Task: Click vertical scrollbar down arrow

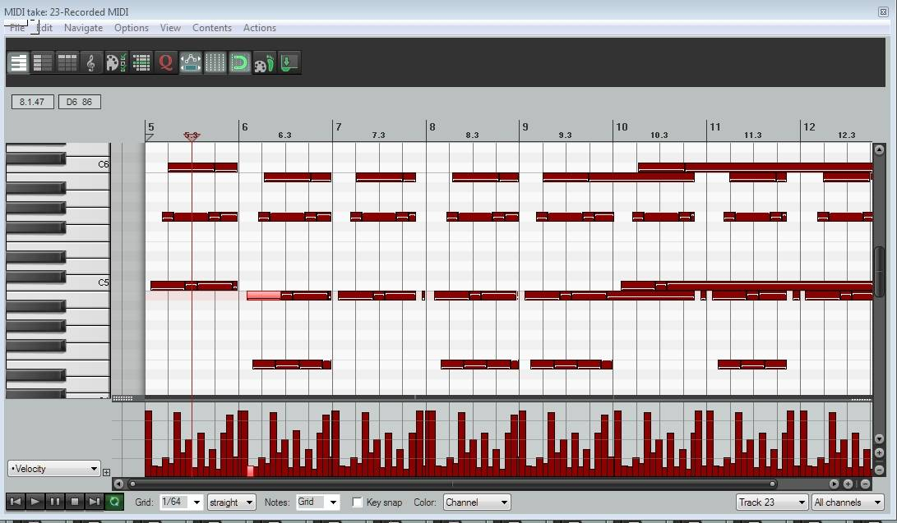Action: (x=879, y=438)
